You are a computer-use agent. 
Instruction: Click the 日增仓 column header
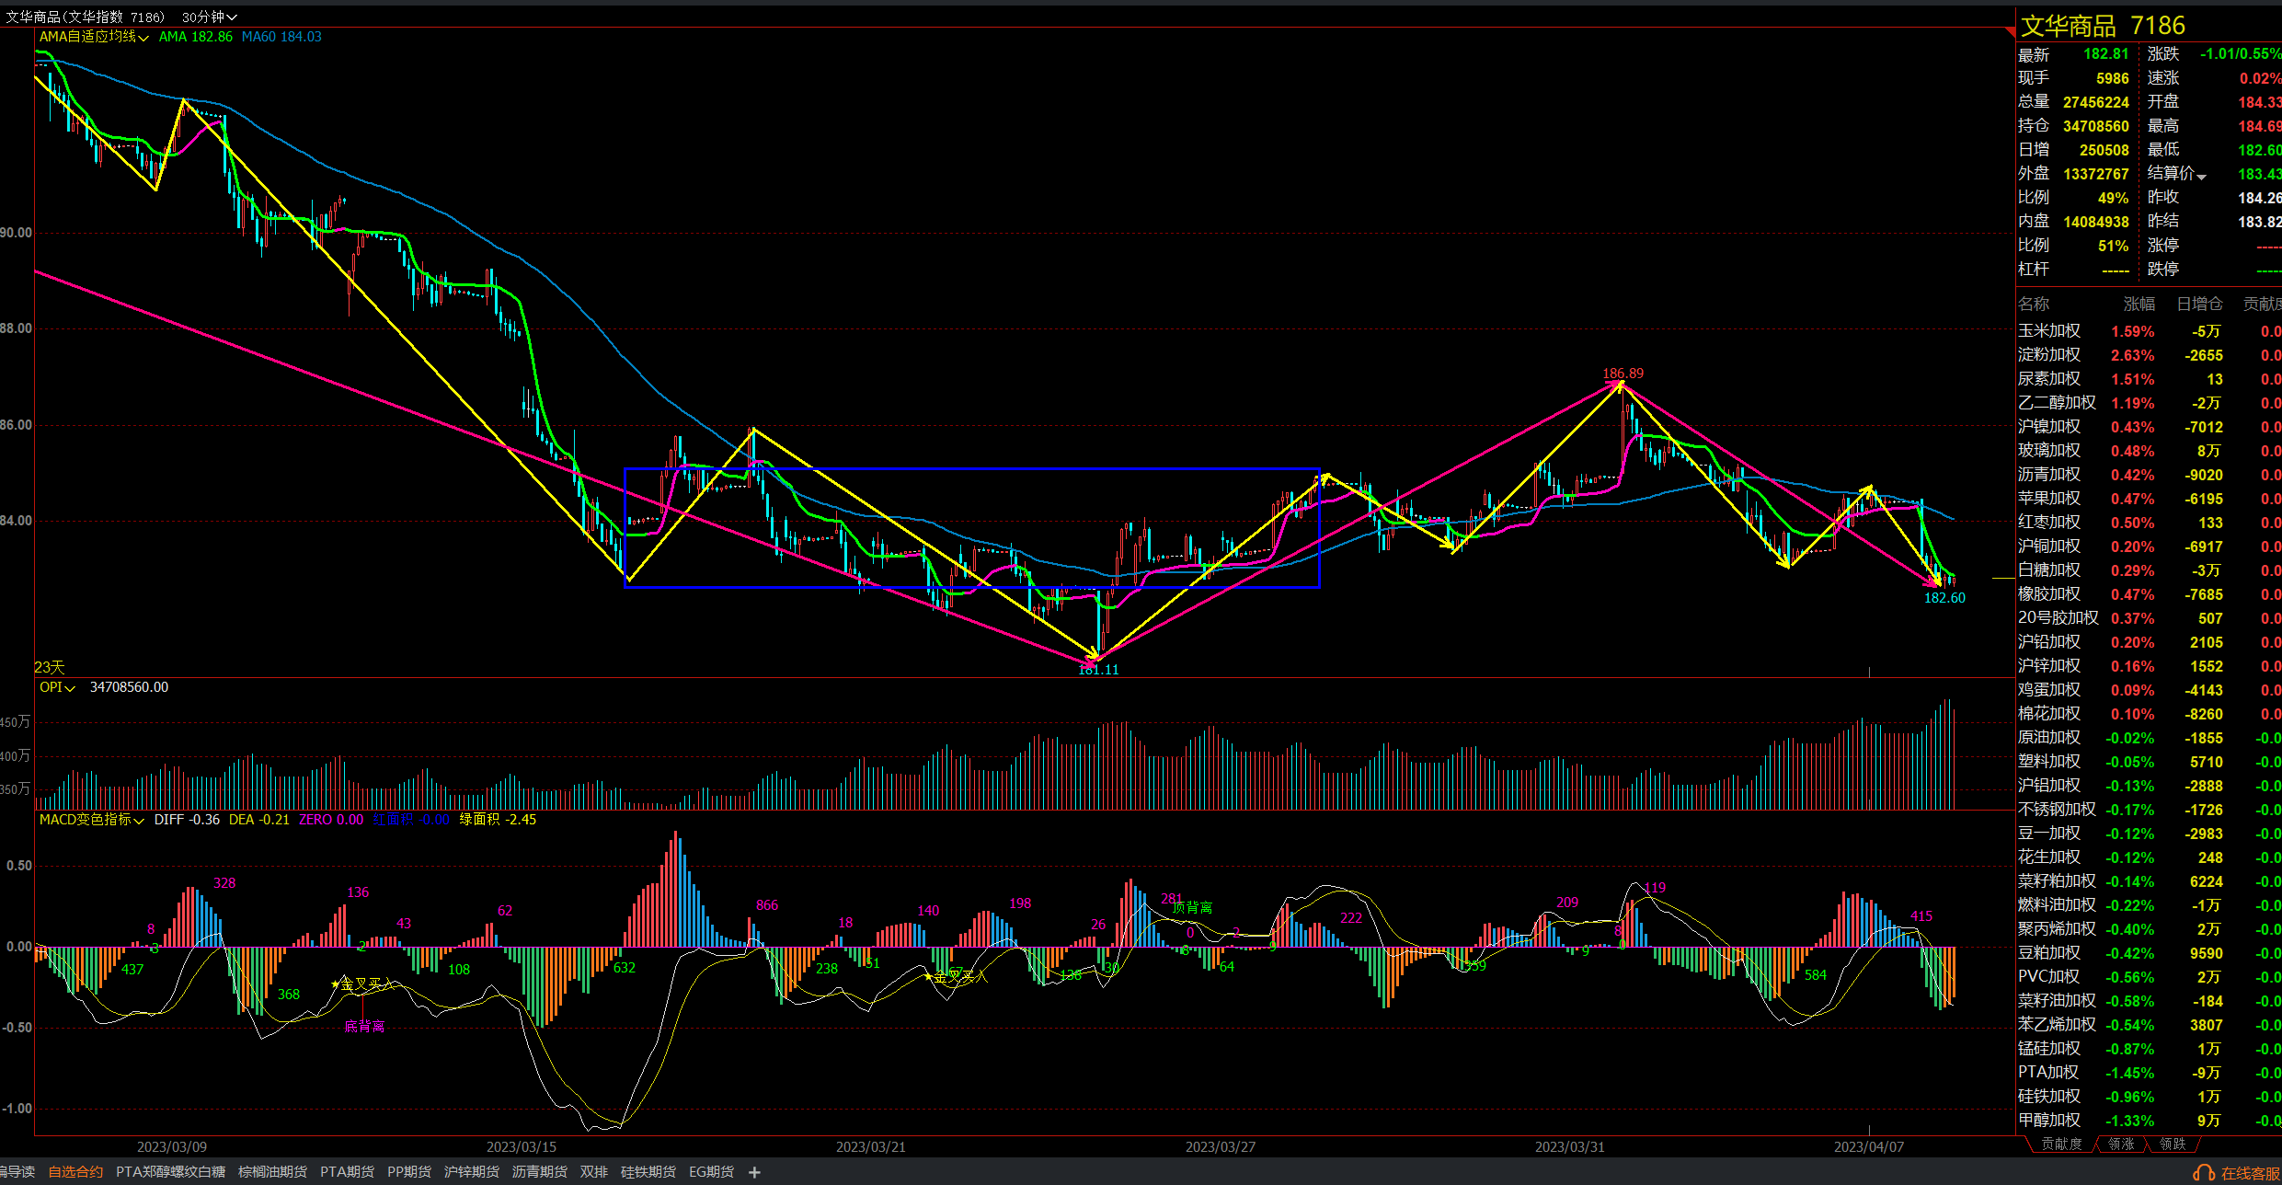2199,304
